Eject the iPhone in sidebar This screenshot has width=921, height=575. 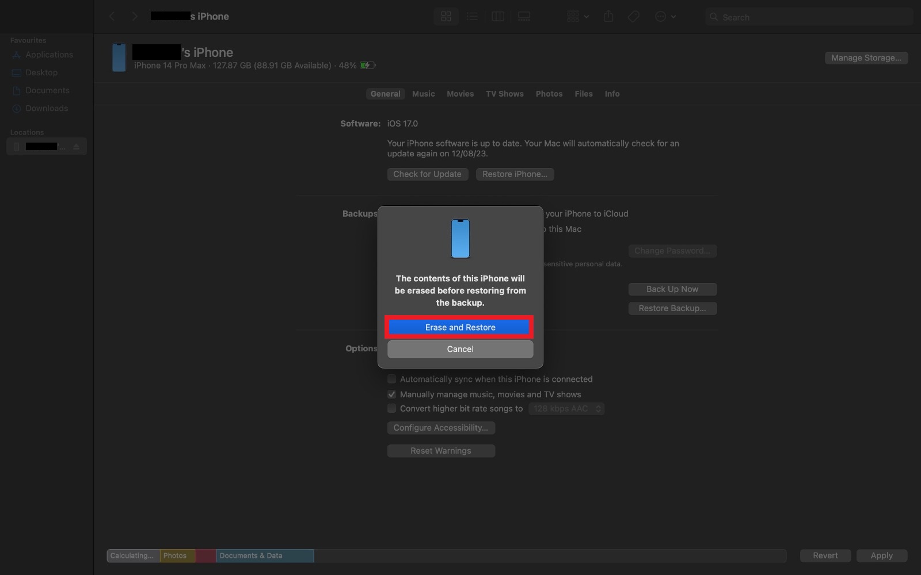77,147
